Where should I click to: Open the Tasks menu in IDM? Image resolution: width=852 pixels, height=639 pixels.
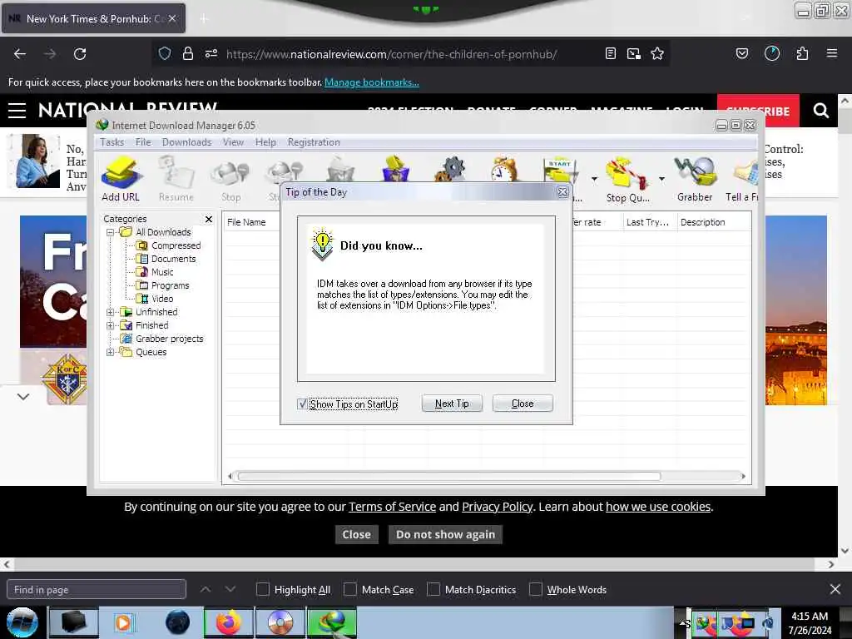click(112, 142)
